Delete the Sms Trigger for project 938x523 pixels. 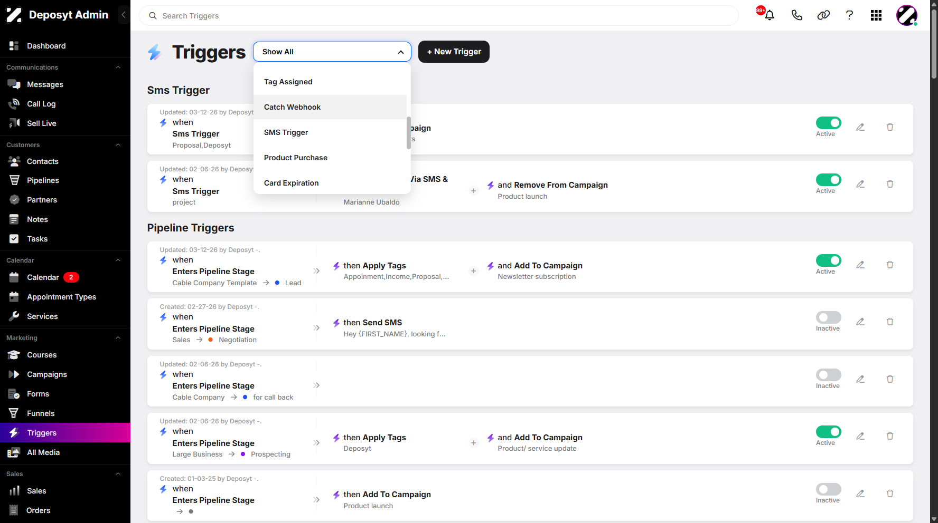(890, 184)
